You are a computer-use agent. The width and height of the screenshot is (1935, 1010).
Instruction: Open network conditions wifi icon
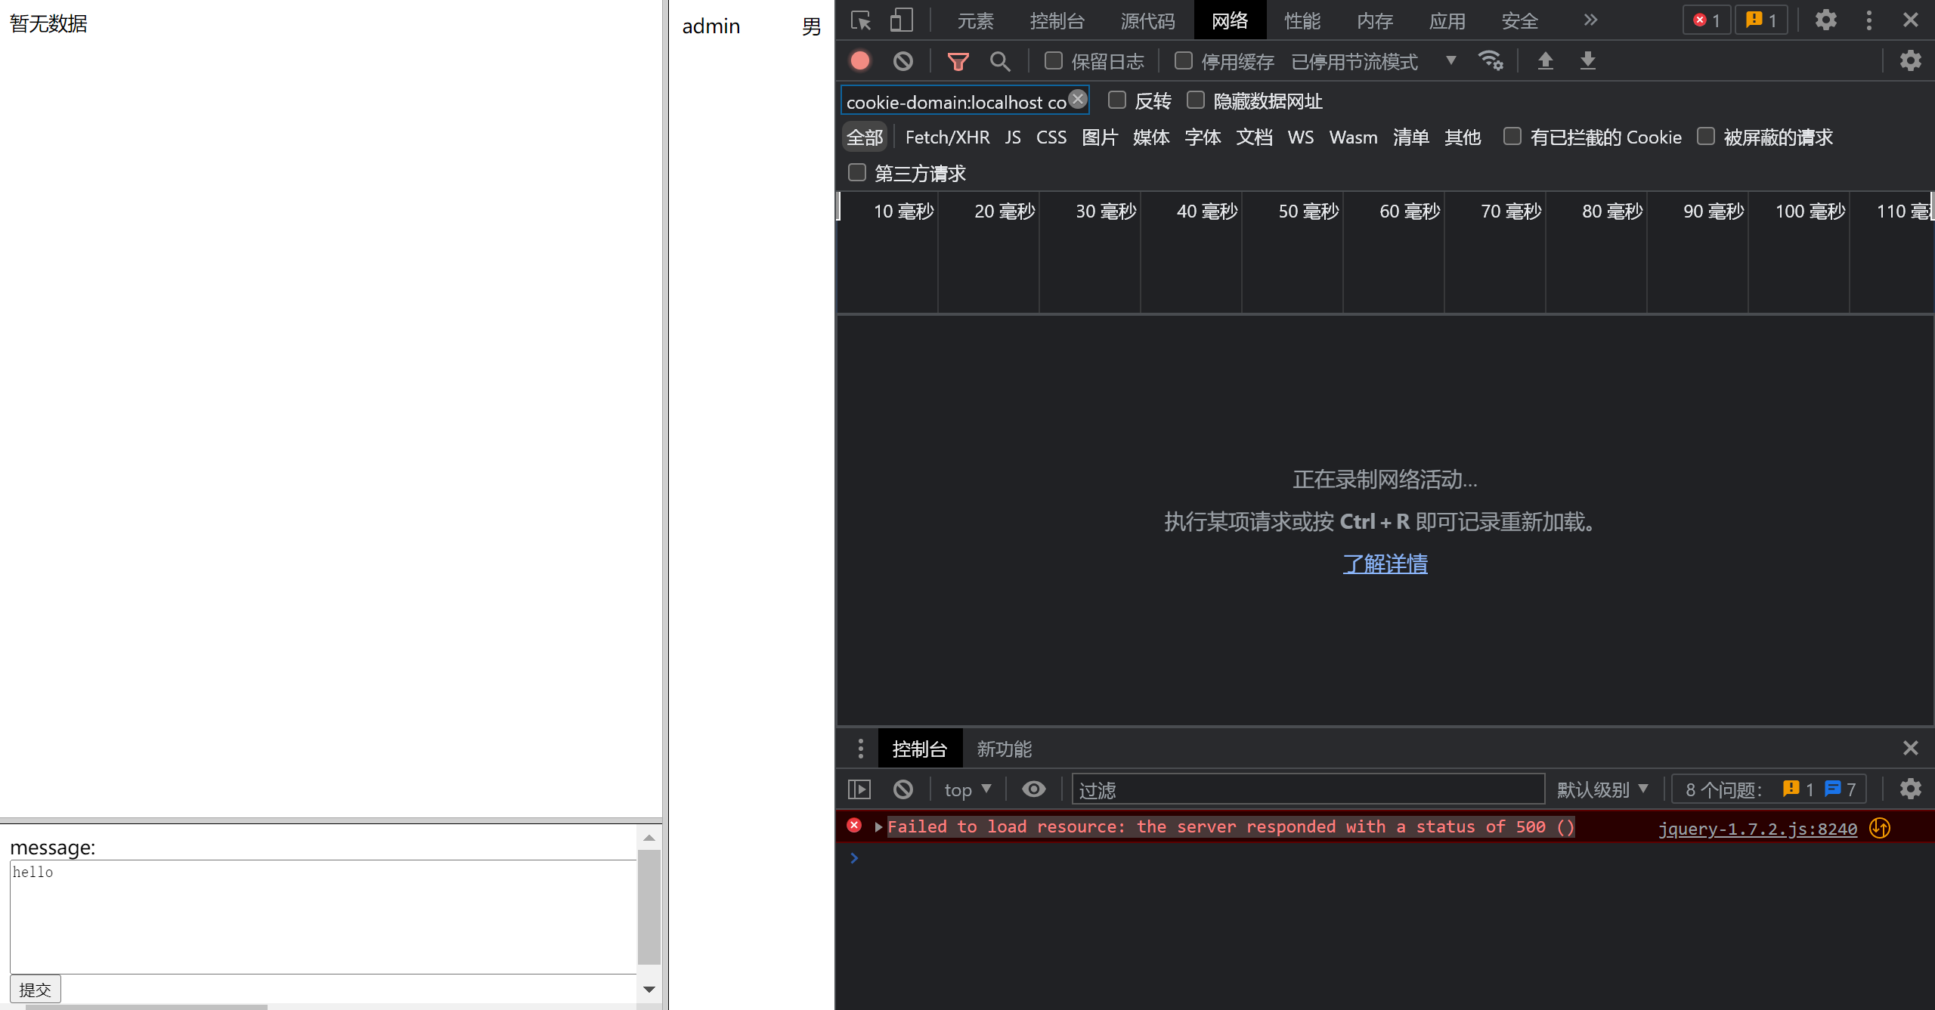pyautogui.click(x=1490, y=61)
